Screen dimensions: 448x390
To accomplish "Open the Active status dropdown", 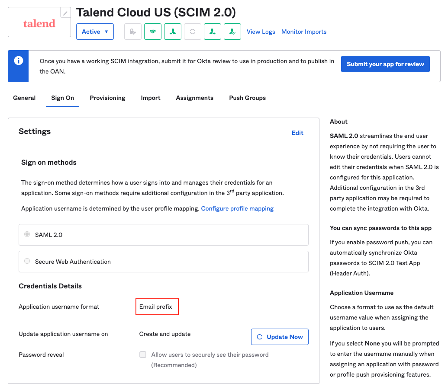I will pos(95,32).
